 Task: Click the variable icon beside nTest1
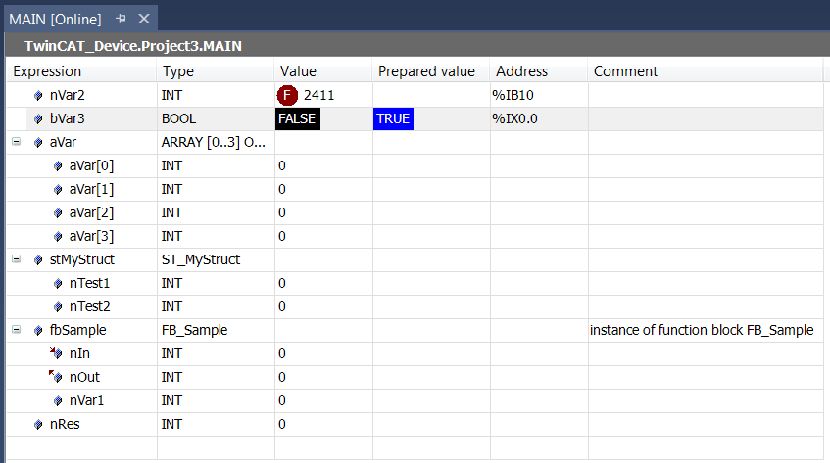(58, 283)
